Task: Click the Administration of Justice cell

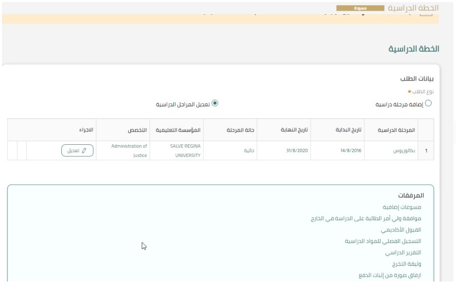Action: pyautogui.click(x=129, y=150)
